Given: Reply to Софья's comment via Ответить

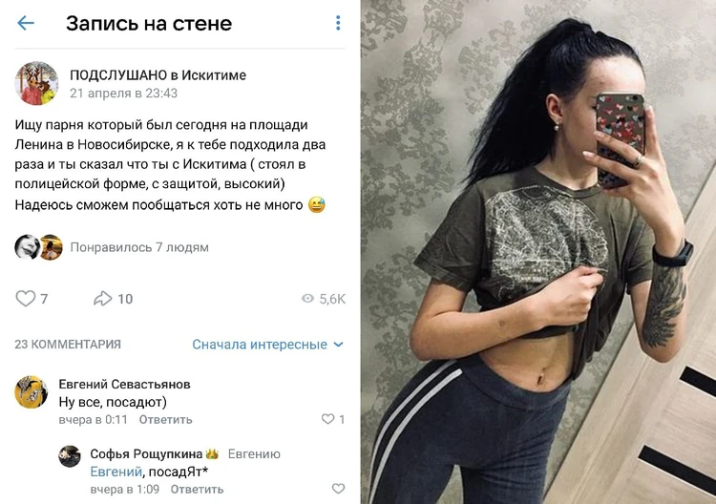Looking at the screenshot, I should coord(198,490).
